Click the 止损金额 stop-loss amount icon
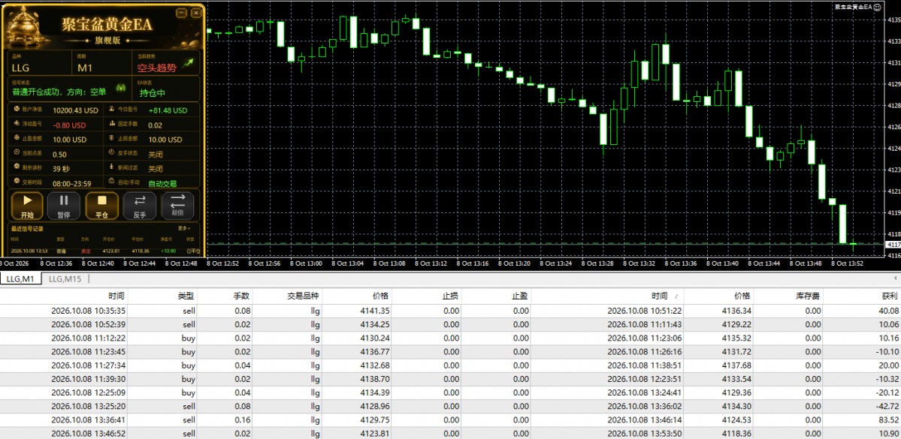Screen dimensions: 901x439 111,138
